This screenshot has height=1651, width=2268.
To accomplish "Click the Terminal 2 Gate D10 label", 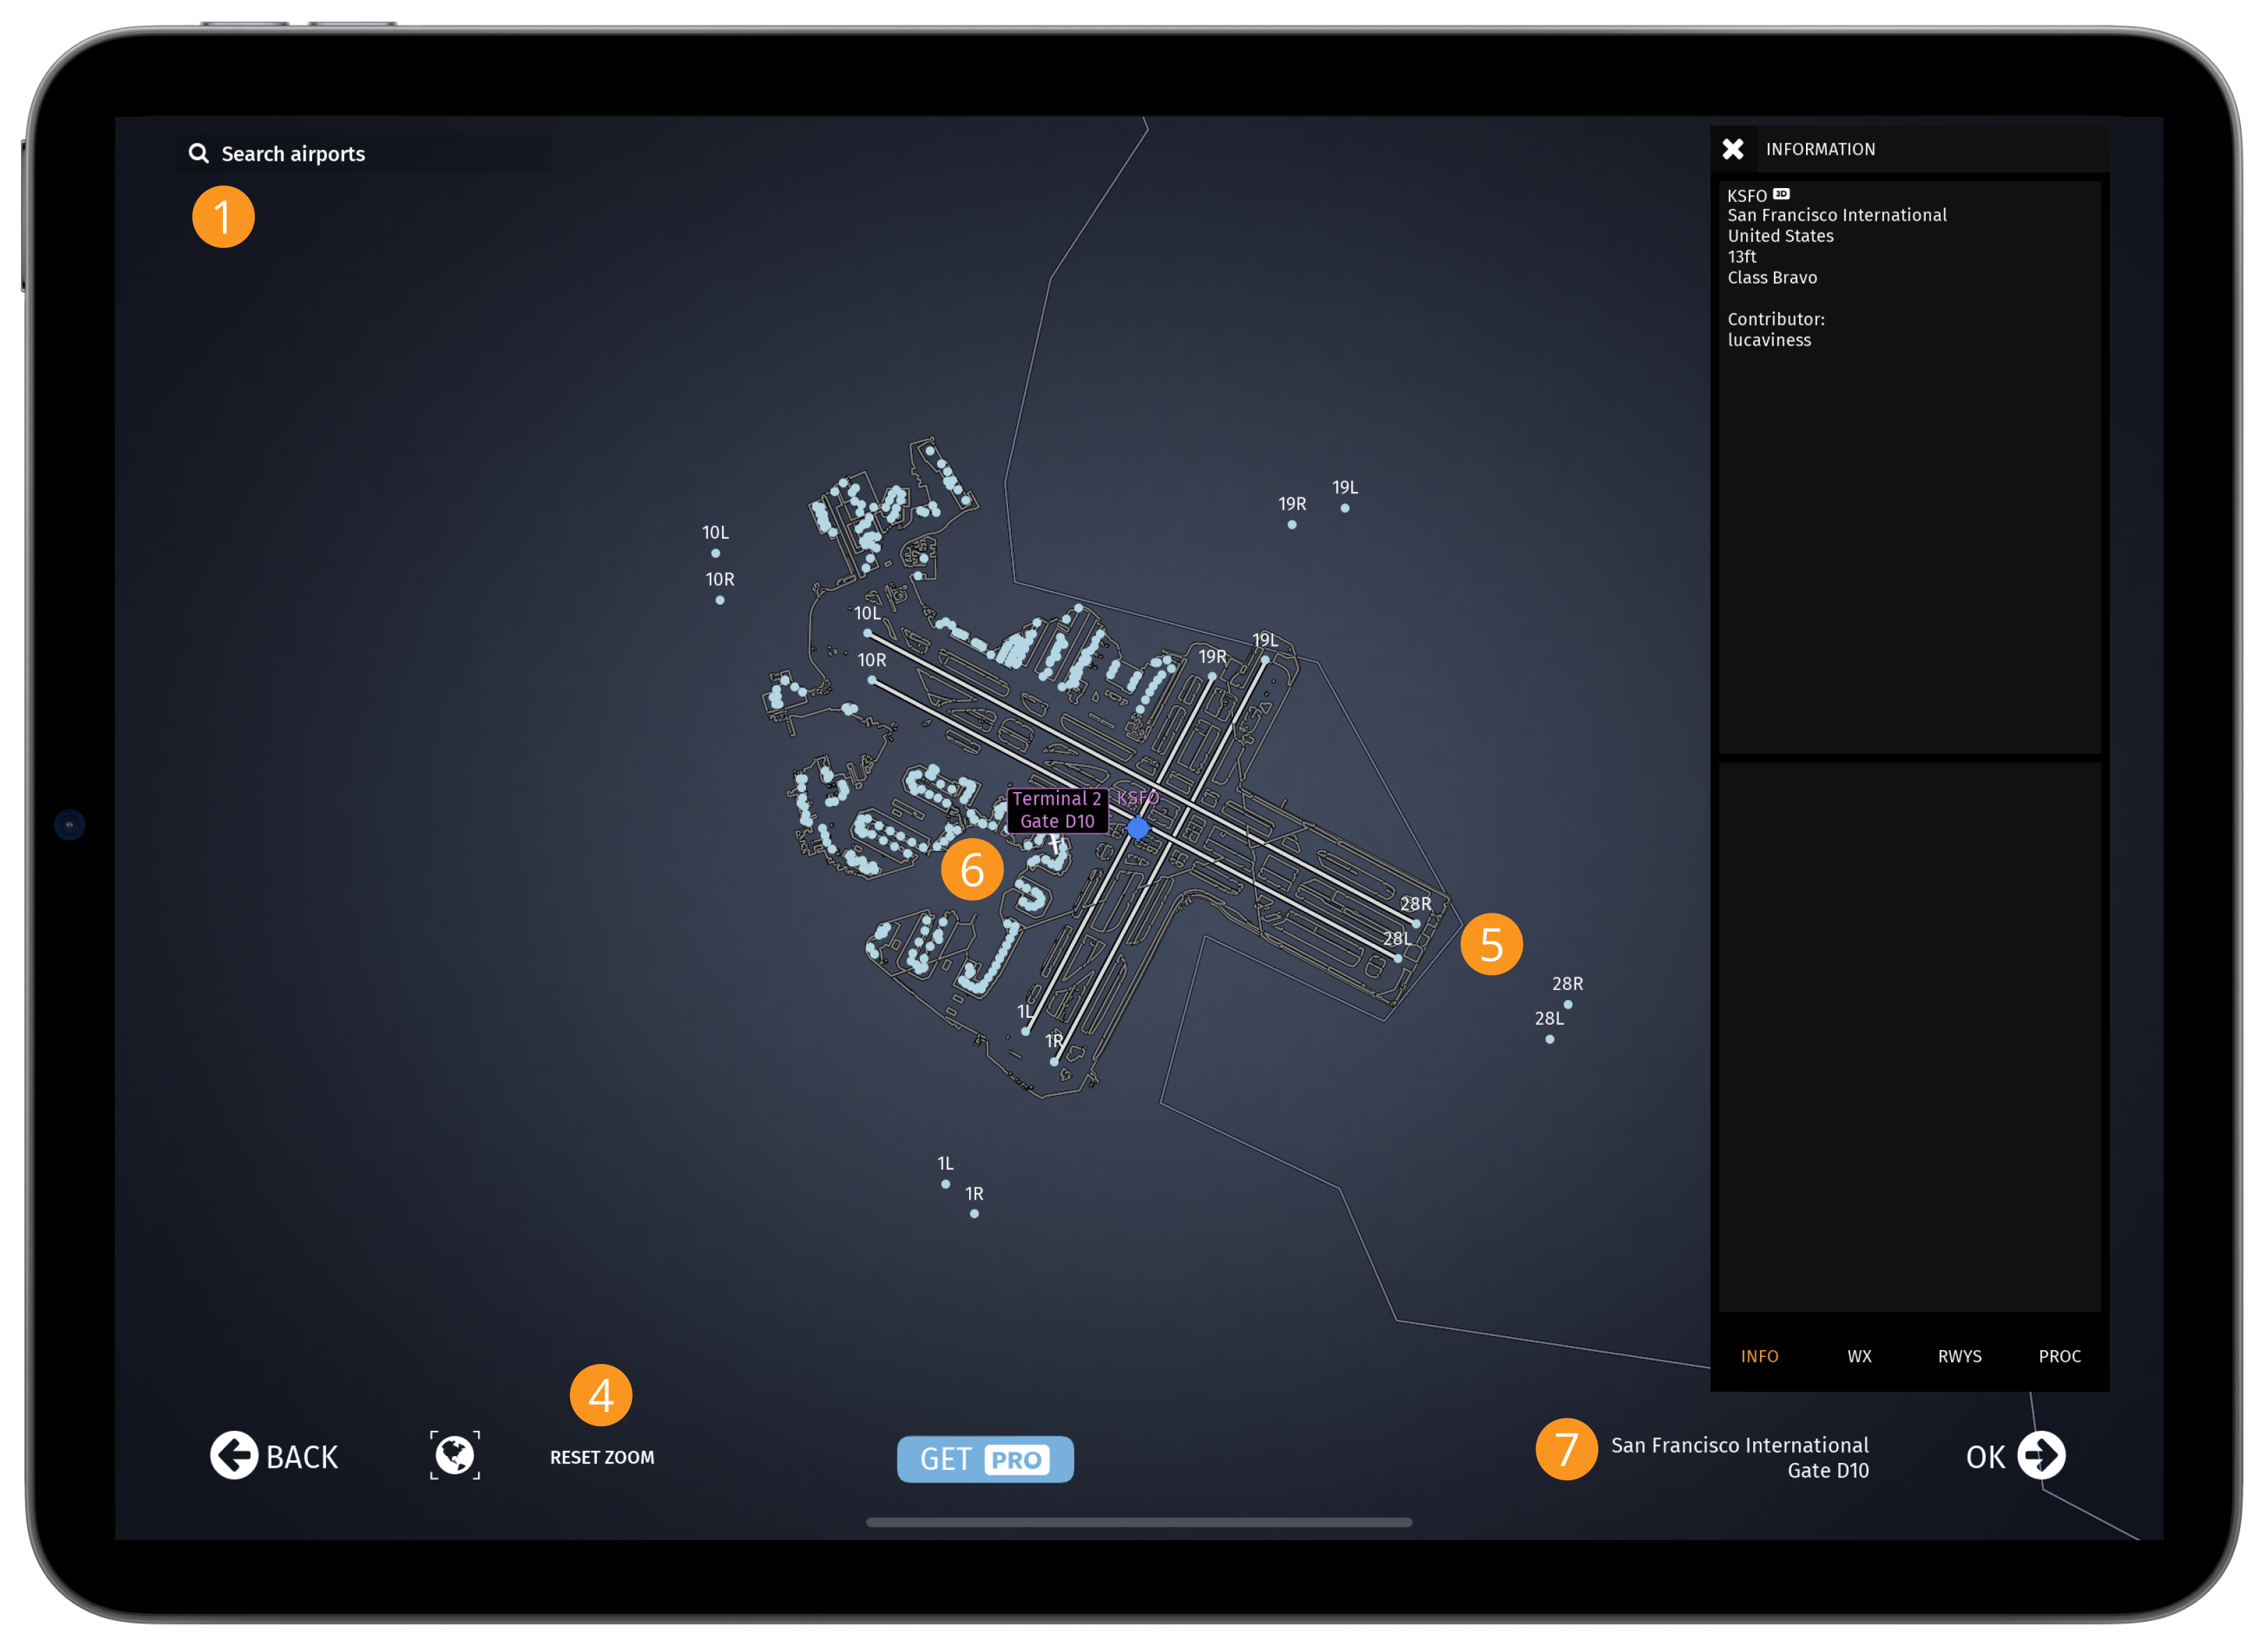I will [x=1057, y=810].
